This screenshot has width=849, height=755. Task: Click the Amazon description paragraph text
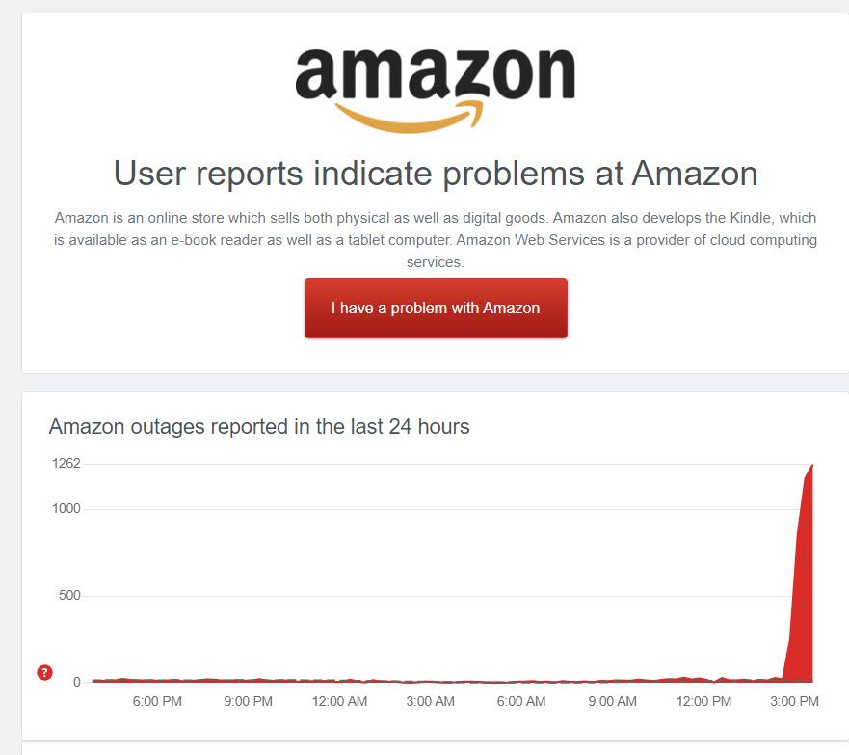pyautogui.click(x=436, y=240)
